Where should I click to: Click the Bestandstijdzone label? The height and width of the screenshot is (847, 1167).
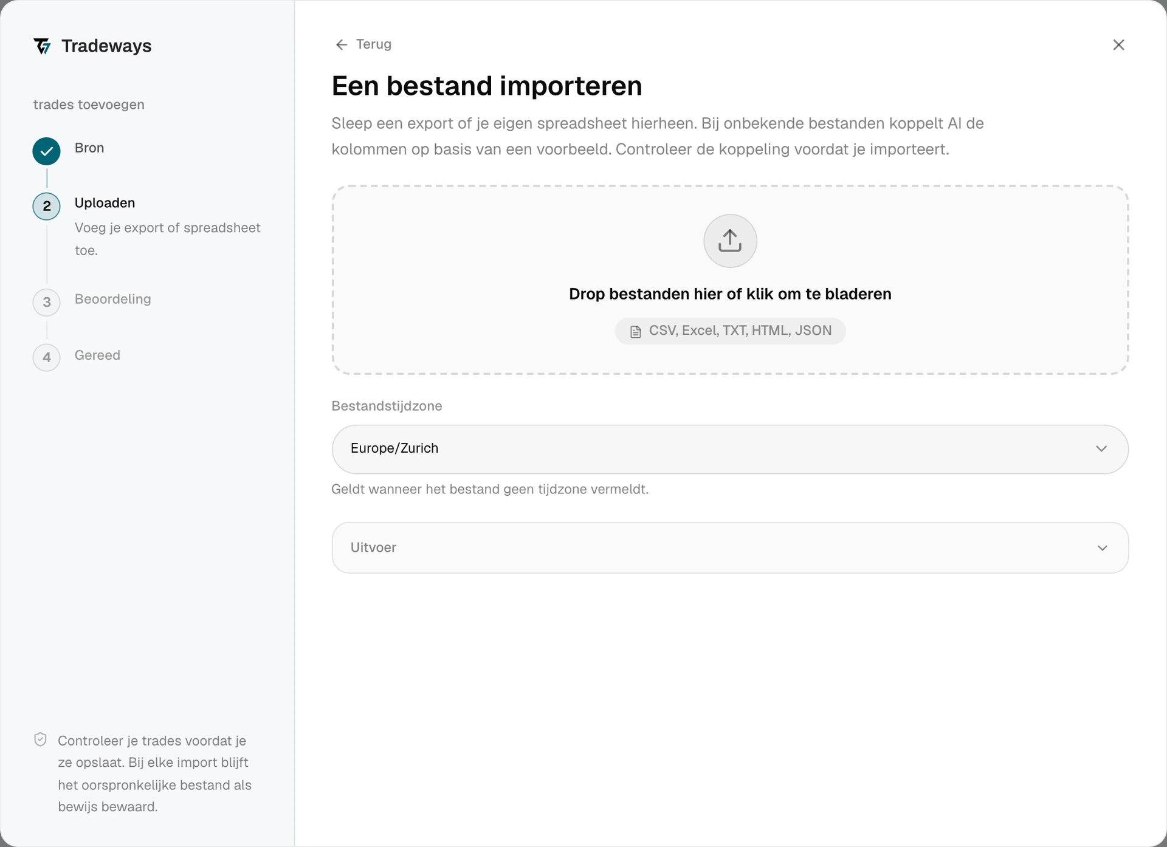387,406
